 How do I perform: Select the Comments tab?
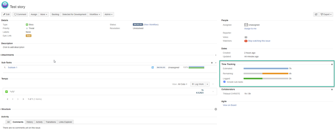18,122
